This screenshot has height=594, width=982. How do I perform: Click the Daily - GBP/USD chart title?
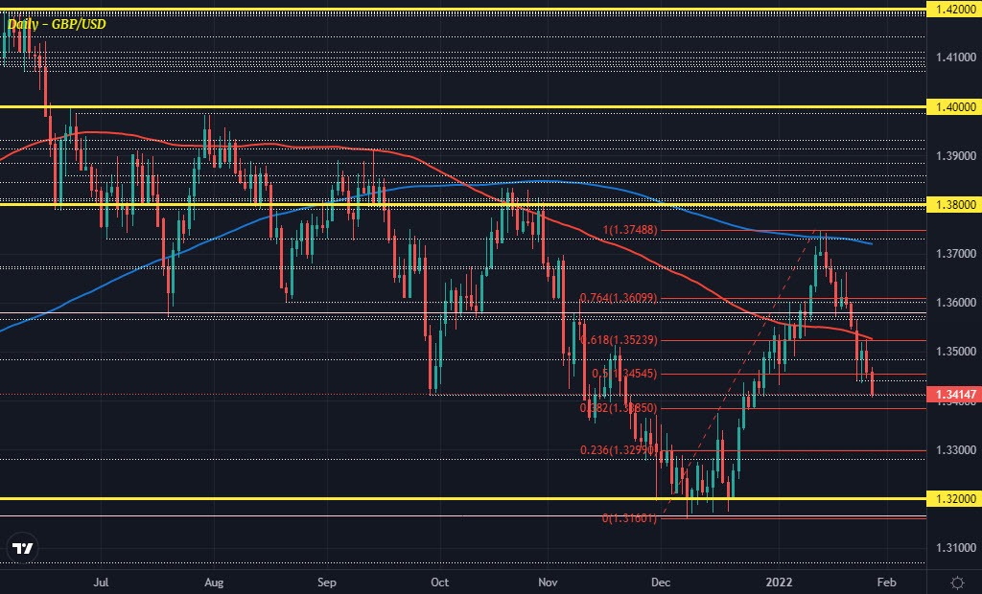tap(57, 24)
